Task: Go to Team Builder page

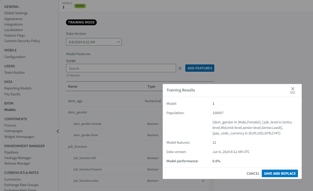Action: point(14,73)
